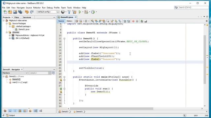
Task: Close the Demo01.java editor tab
Action: pos(75,17)
